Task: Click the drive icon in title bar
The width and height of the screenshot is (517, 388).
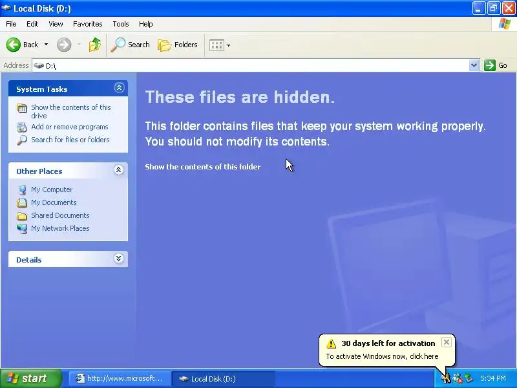Action: coord(6,8)
